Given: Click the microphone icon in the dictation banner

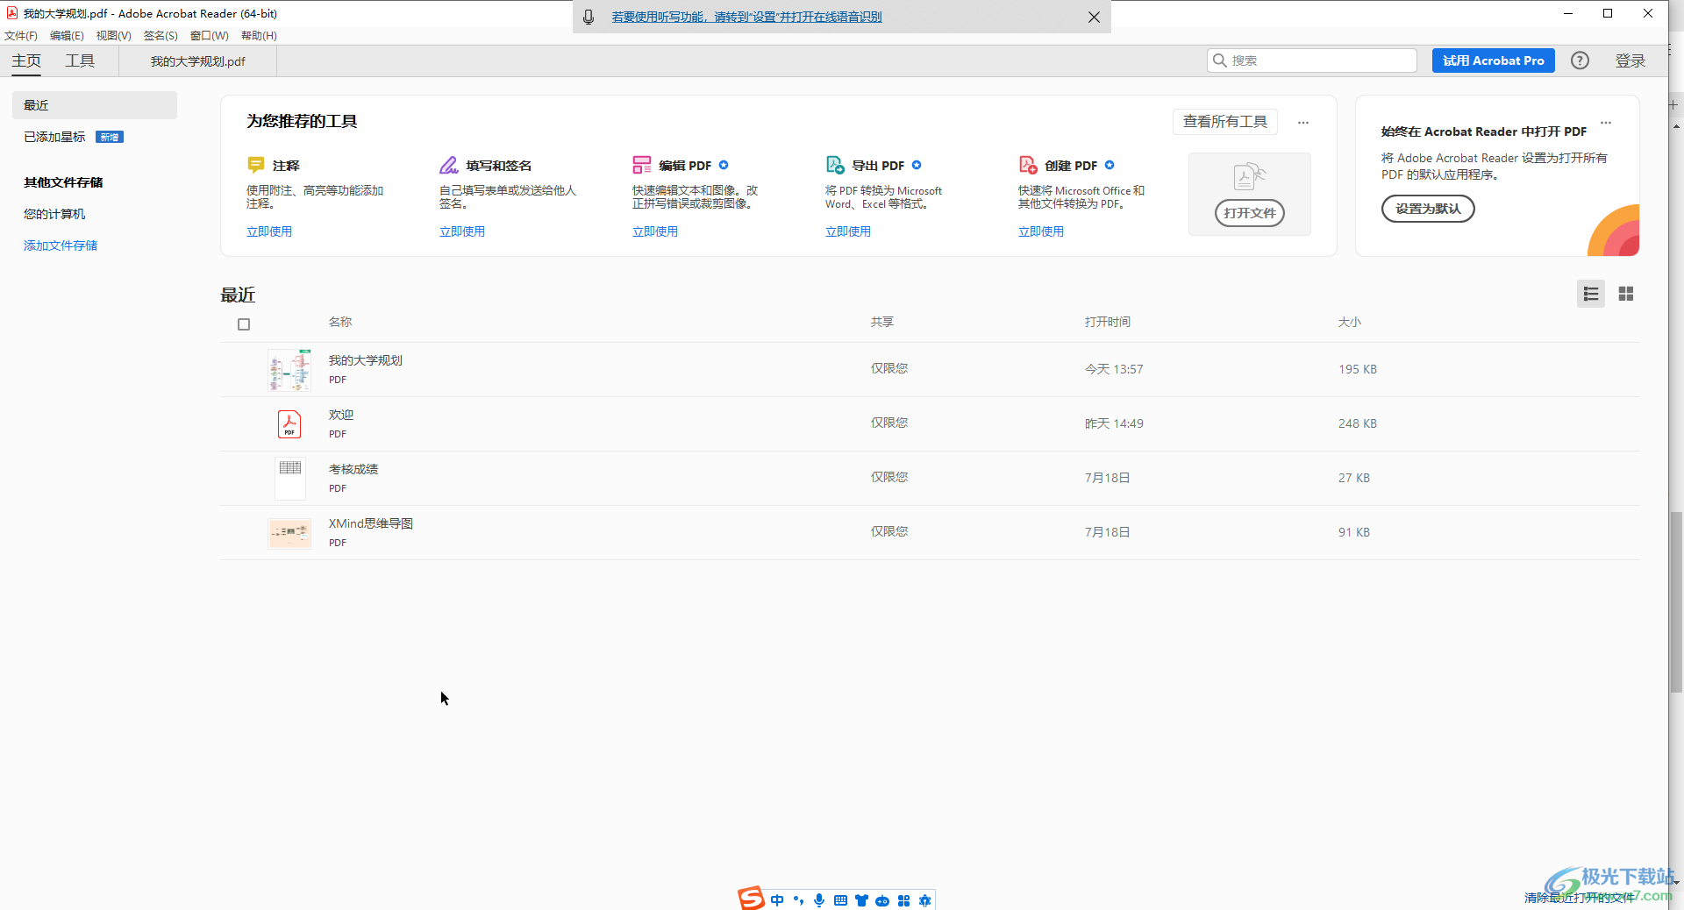Looking at the screenshot, I should [589, 17].
